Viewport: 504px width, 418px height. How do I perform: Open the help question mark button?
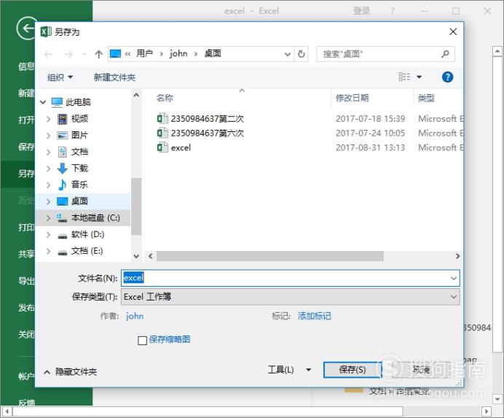pyautogui.click(x=447, y=77)
